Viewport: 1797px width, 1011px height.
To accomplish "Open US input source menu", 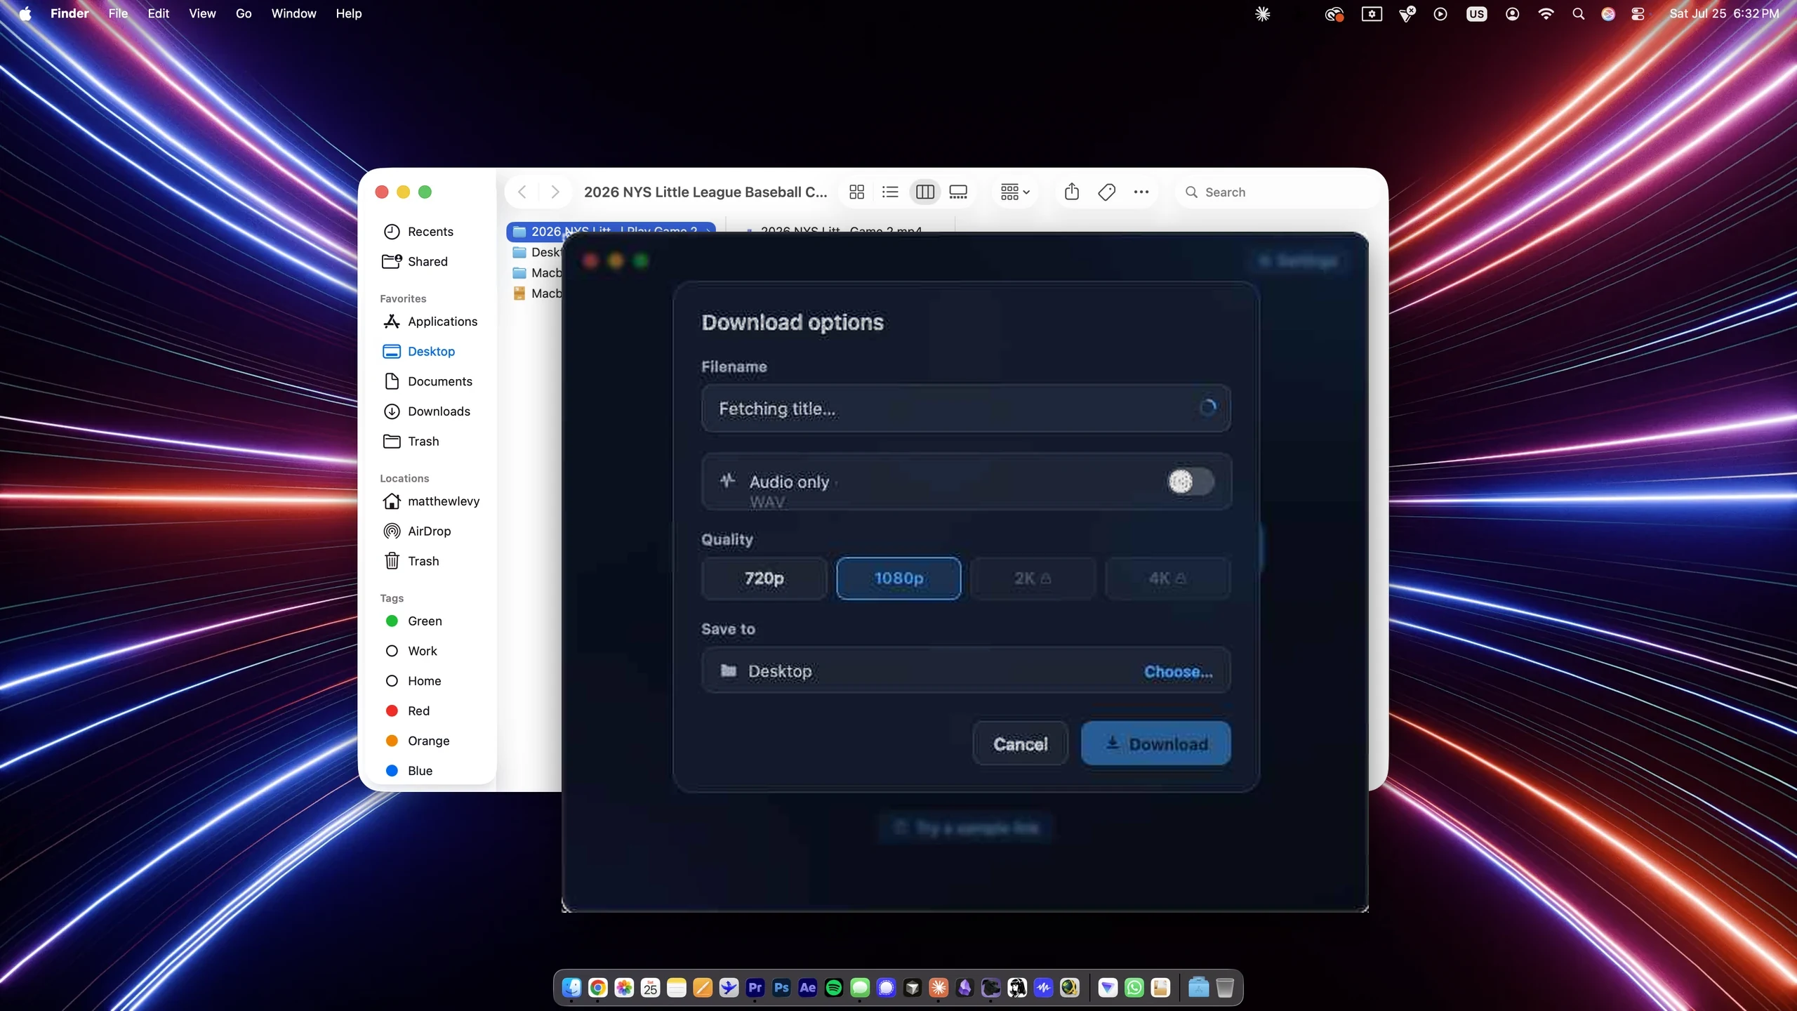I will [x=1476, y=13].
